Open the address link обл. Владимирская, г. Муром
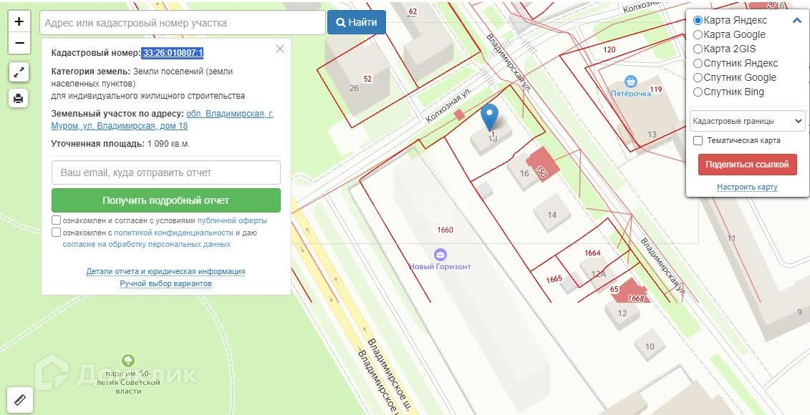The width and height of the screenshot is (810, 415). pos(162,119)
